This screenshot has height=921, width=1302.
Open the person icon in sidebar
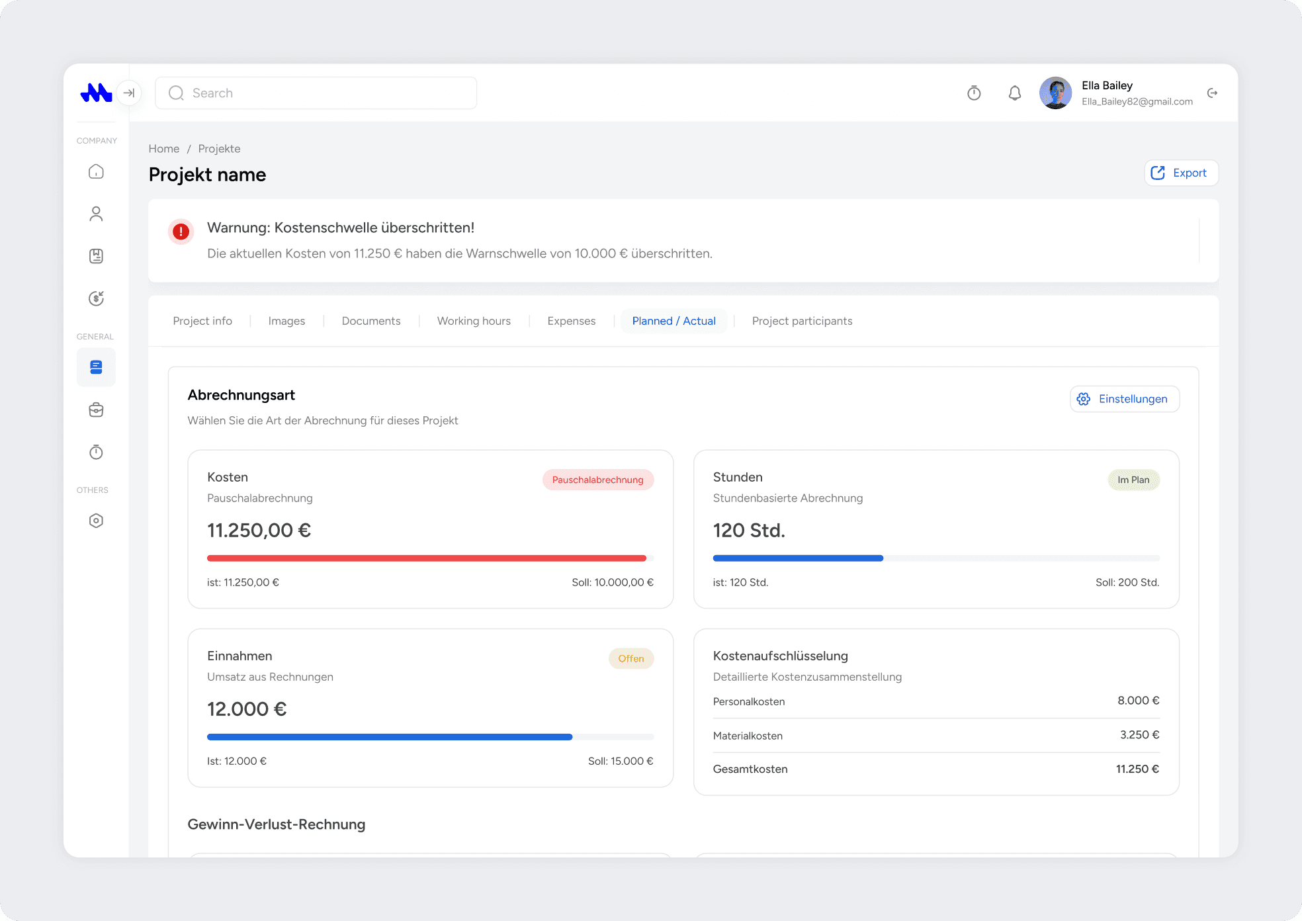point(96,214)
